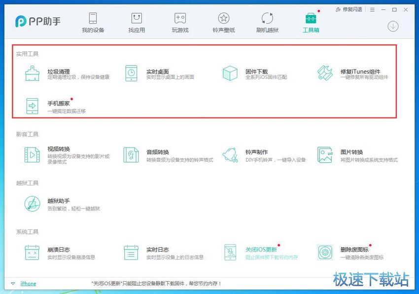The image size is (419, 294).
Task: Click description 定期清理垃圾,保持设备健康
Action: 78,77
